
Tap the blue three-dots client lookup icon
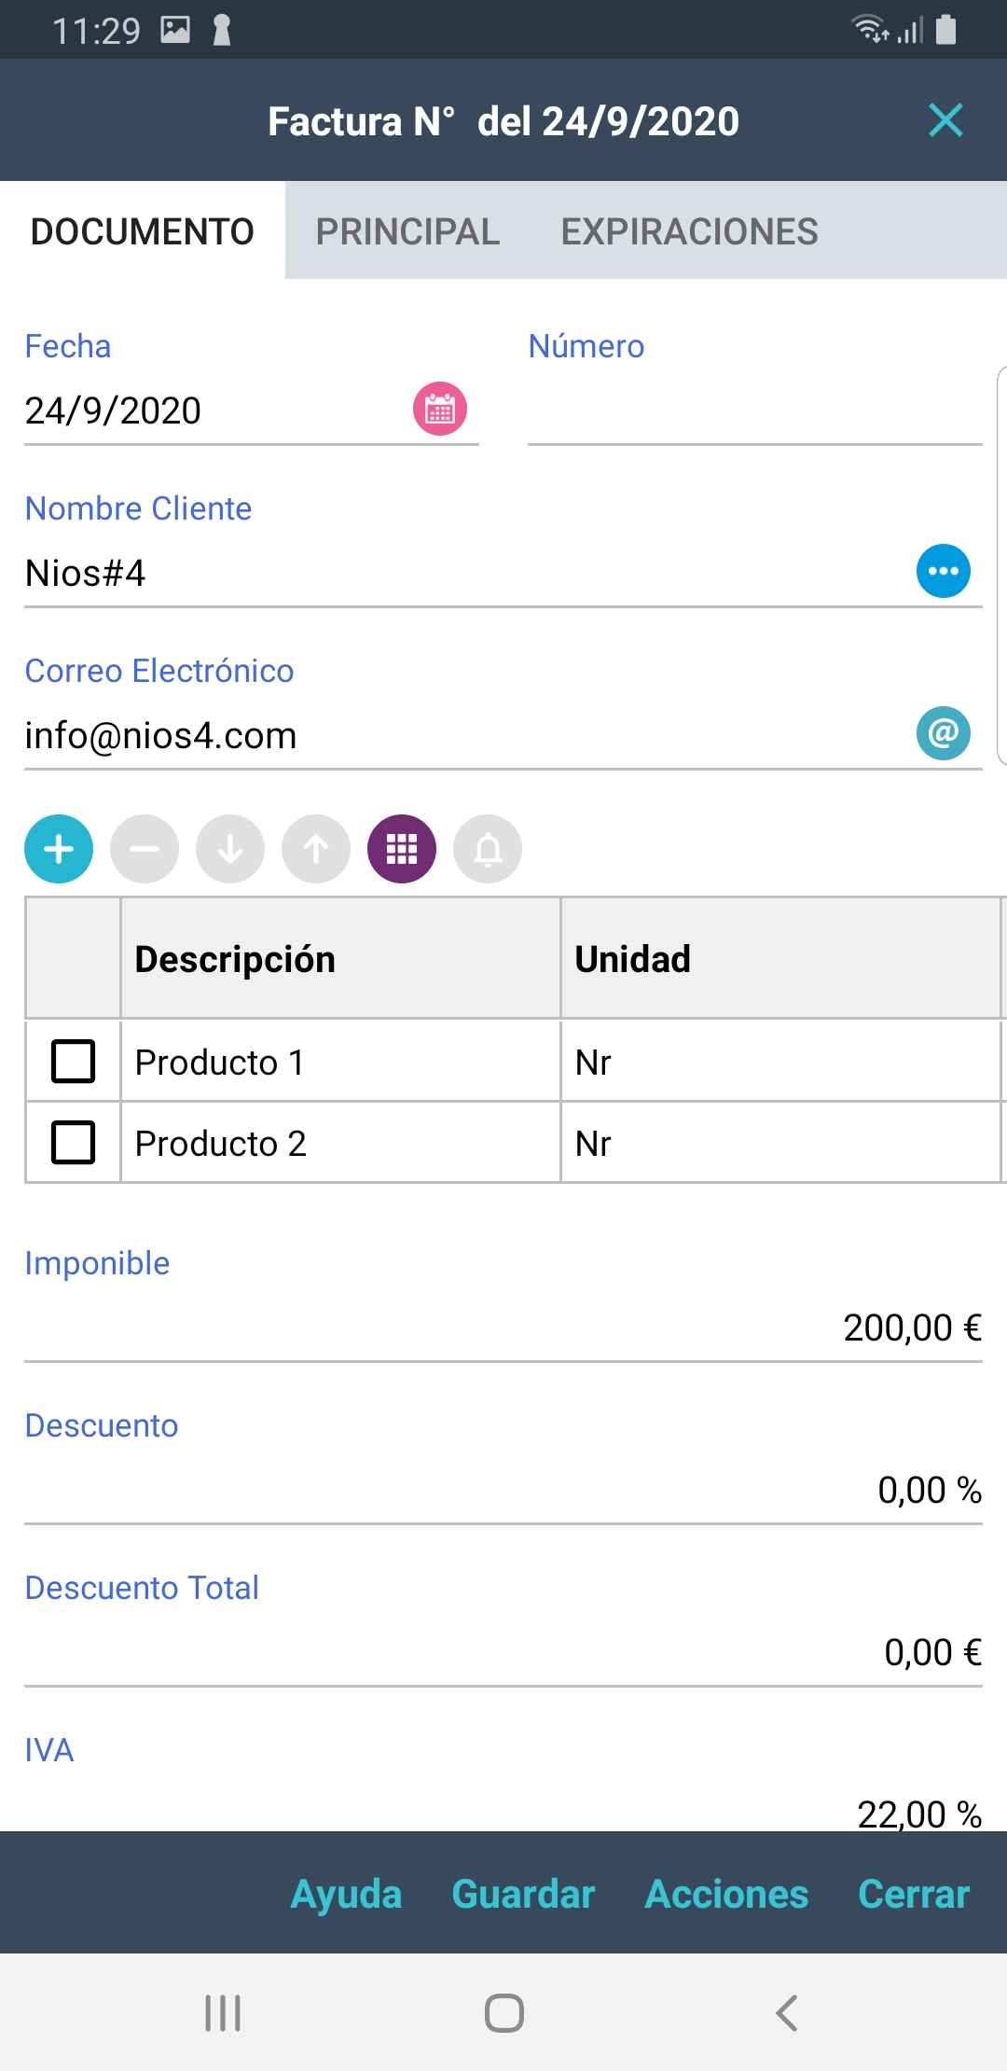[943, 571]
